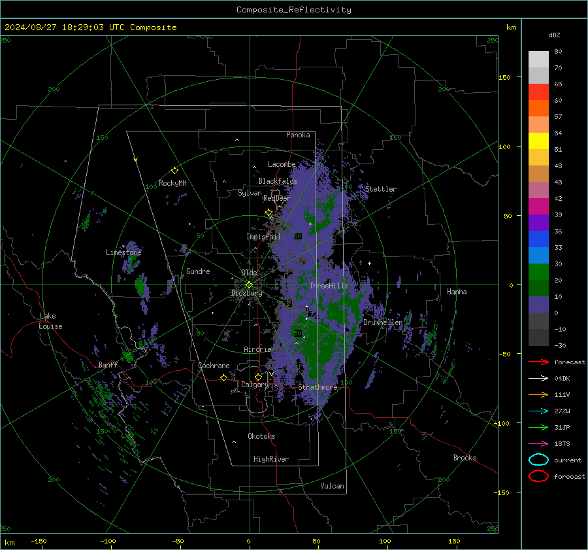The image size is (588, 550).
Task: Click the Brooks label
Action: (x=465, y=458)
